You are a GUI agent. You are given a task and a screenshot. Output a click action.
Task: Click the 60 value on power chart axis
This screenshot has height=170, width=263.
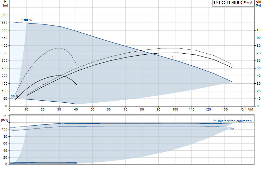pos(5,144)
